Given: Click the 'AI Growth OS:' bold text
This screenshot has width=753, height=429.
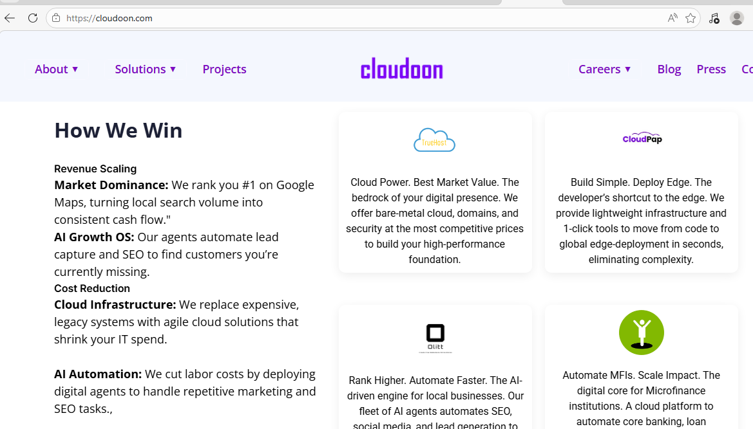Looking at the screenshot, I should tap(94, 237).
